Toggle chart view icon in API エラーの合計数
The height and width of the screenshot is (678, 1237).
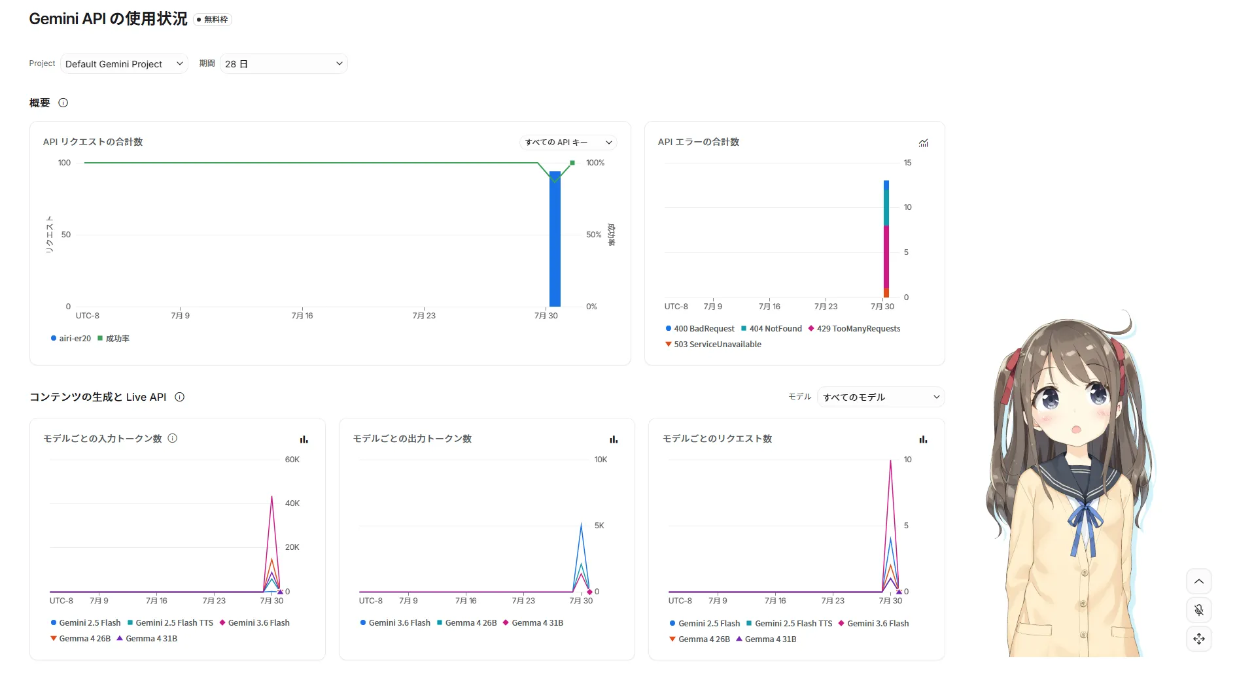923,143
